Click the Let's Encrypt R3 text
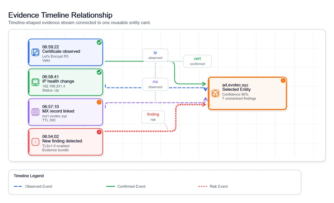This screenshot has width=334, height=203. (55, 56)
